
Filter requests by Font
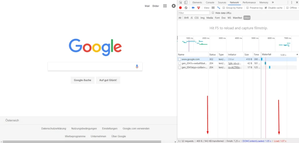click(x=217, y=18)
